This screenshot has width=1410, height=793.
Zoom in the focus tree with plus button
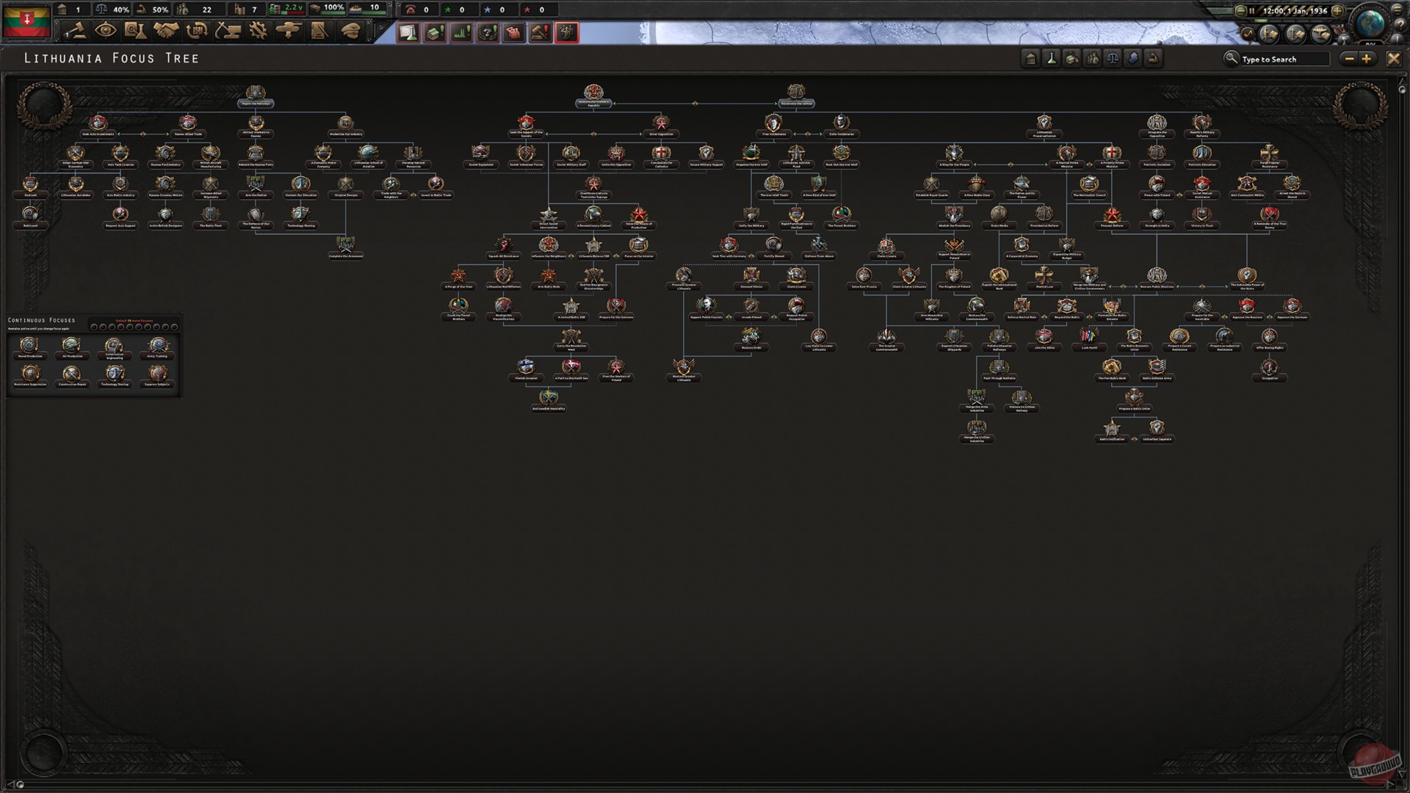[1366, 59]
